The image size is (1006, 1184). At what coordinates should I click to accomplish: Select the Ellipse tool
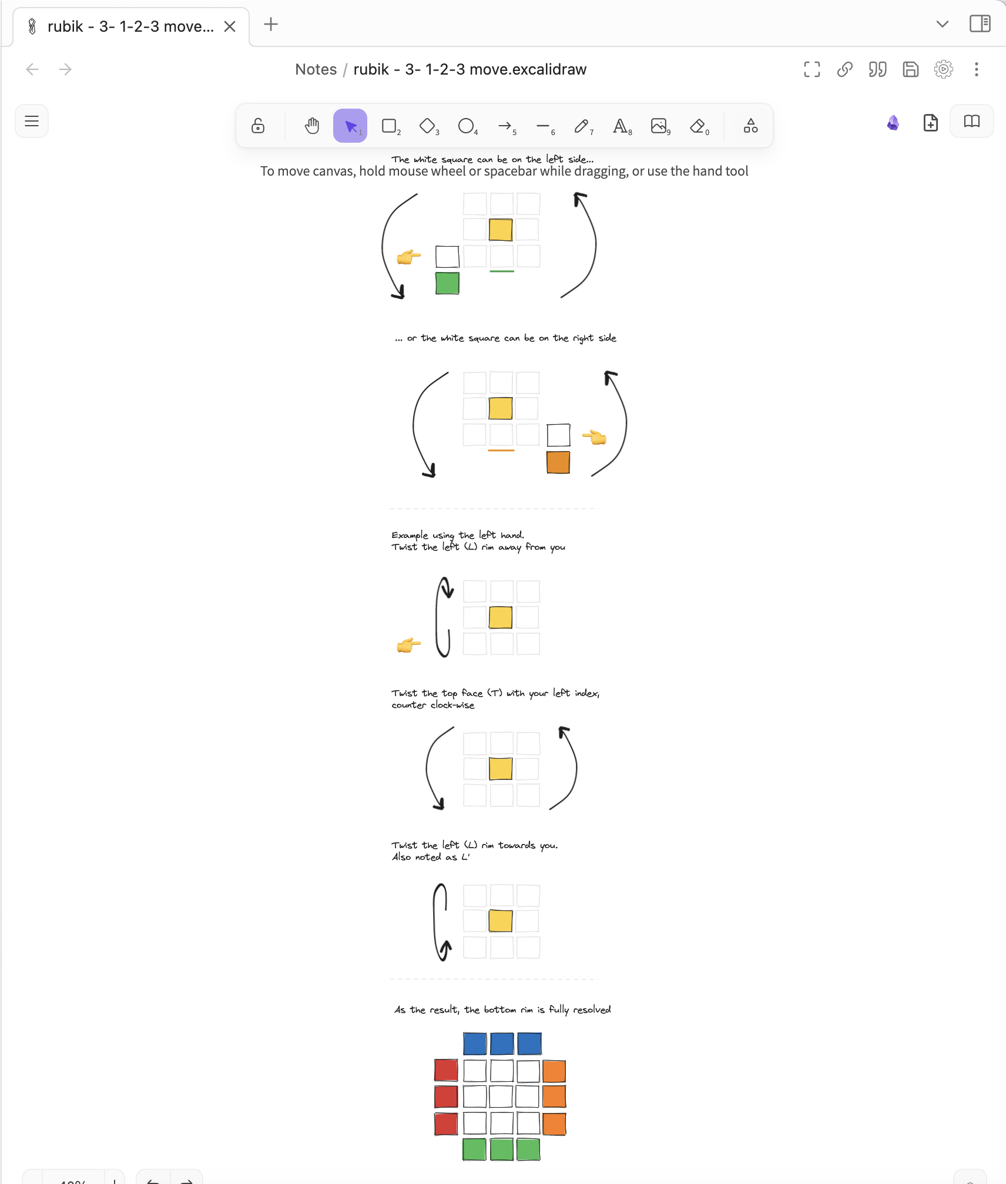(467, 125)
